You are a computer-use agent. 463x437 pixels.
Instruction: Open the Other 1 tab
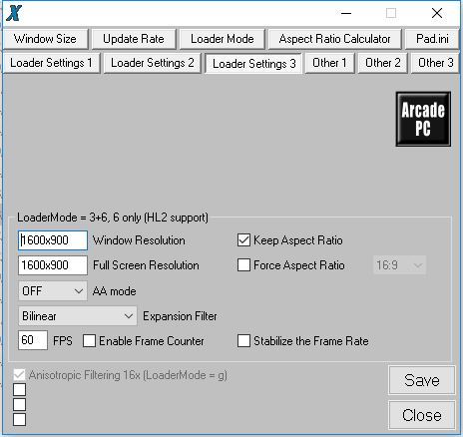pyautogui.click(x=329, y=63)
